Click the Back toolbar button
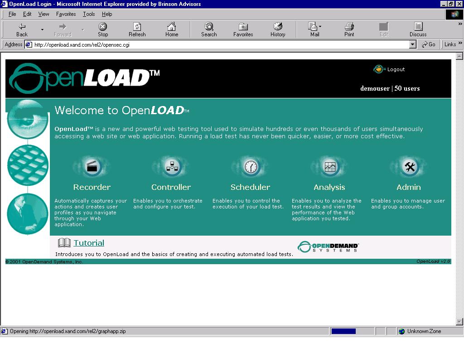Screen dimensions: 464x348 click(x=22, y=29)
